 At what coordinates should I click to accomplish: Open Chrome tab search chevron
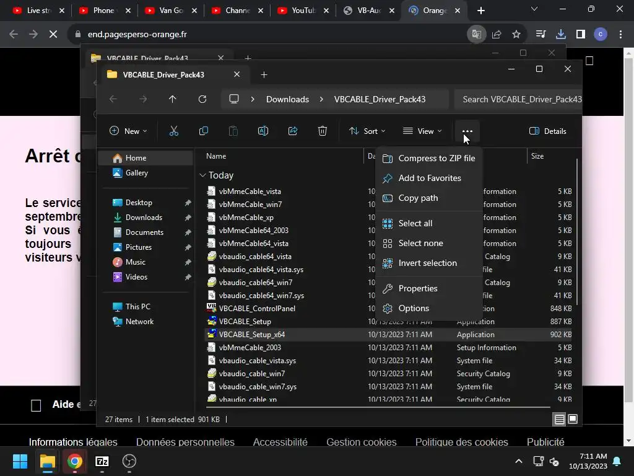point(534,9)
